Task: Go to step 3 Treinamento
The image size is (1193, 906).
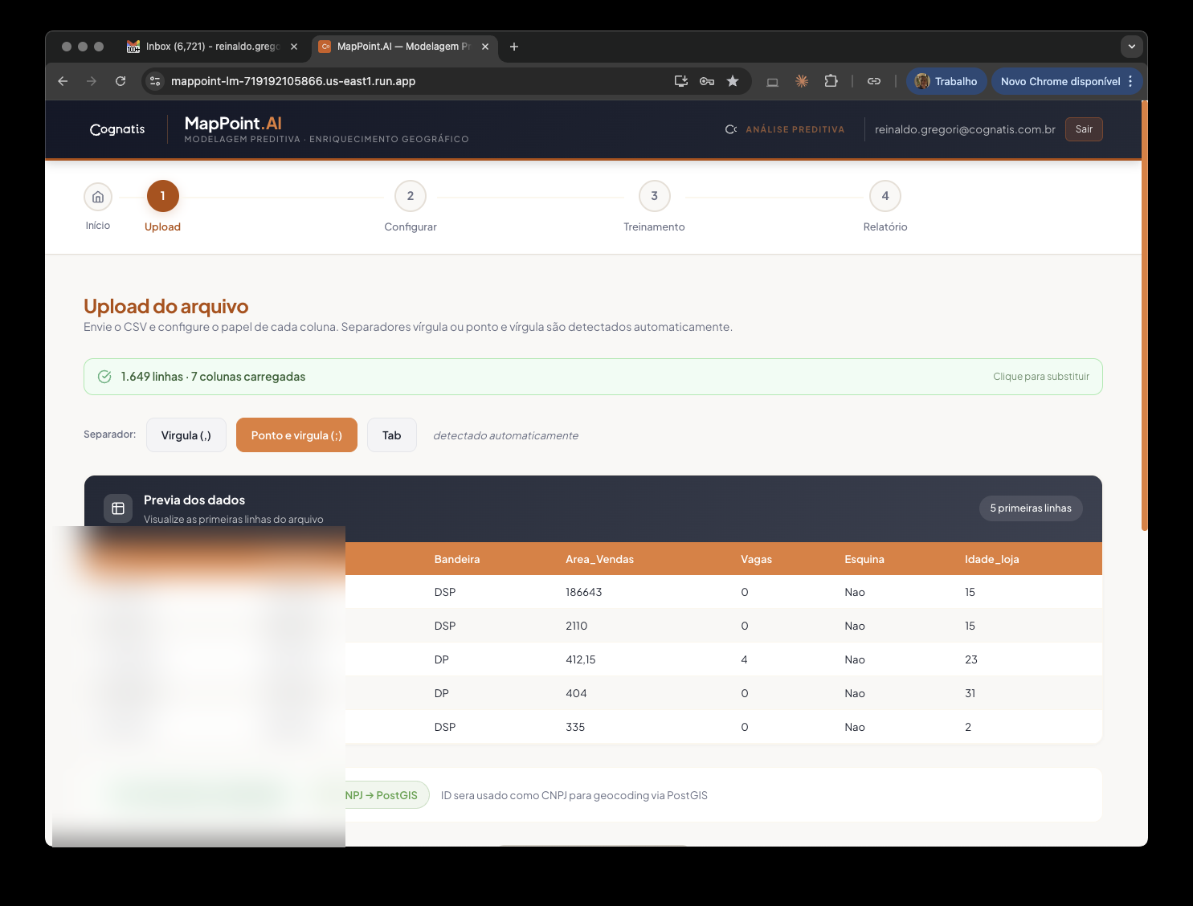Action: click(654, 206)
